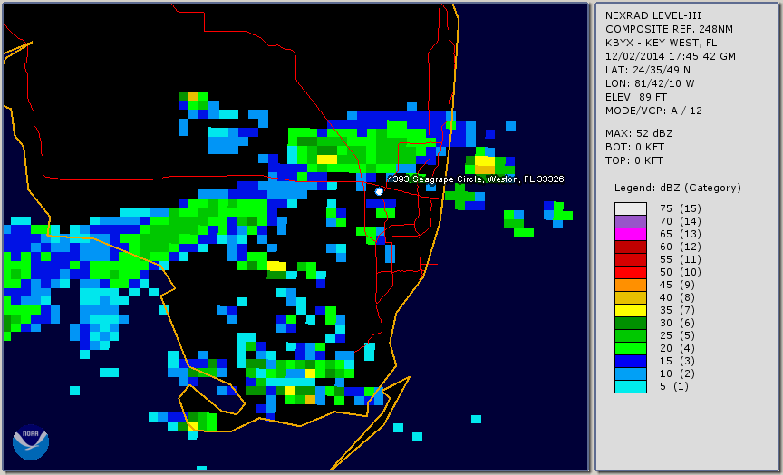Click the Legend: dBZ (Category) heading

pyautogui.click(x=678, y=189)
